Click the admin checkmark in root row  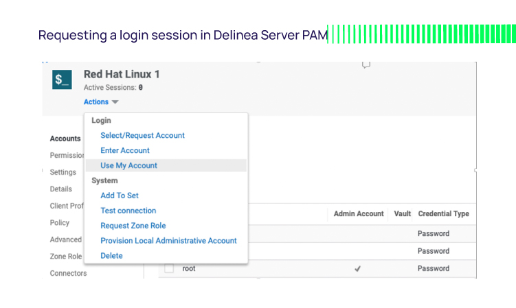pyautogui.click(x=357, y=269)
